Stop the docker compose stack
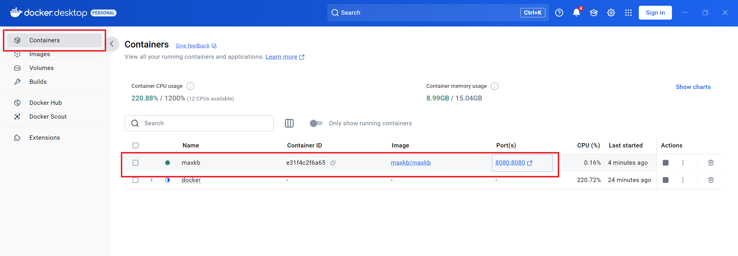The height and width of the screenshot is (256, 738). 666,180
